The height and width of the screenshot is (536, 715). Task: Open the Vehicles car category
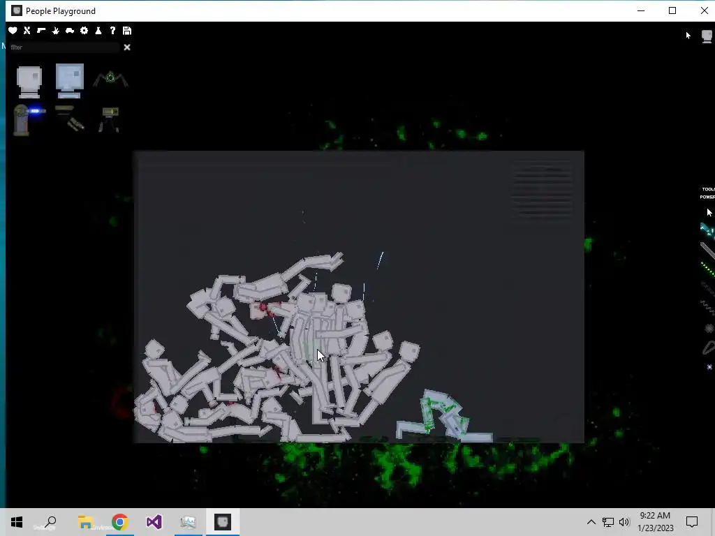coord(70,31)
